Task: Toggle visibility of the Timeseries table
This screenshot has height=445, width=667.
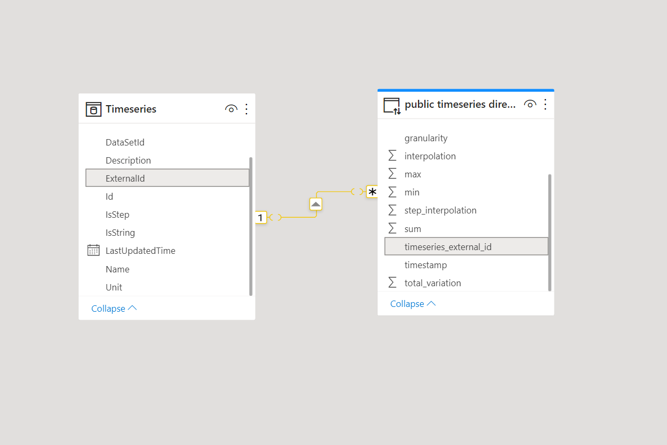Action: (231, 109)
